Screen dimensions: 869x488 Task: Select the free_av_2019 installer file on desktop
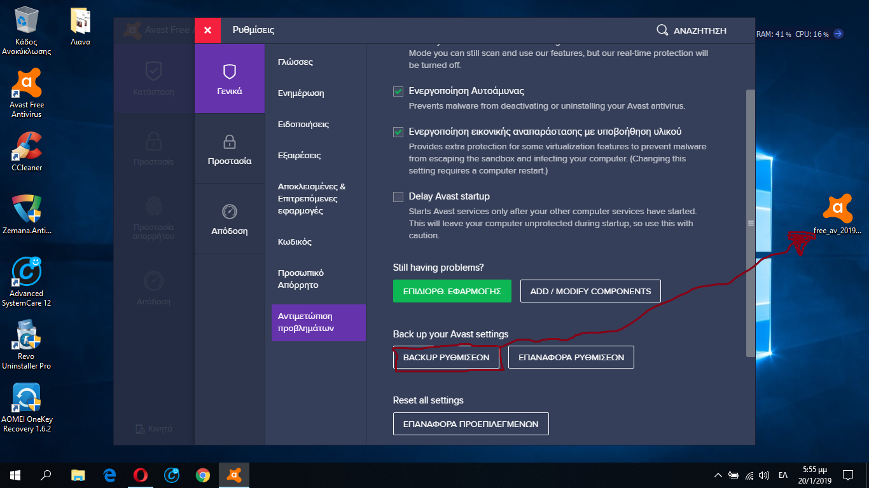click(x=837, y=214)
